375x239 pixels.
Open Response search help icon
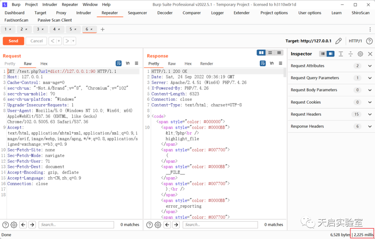click(x=149, y=225)
